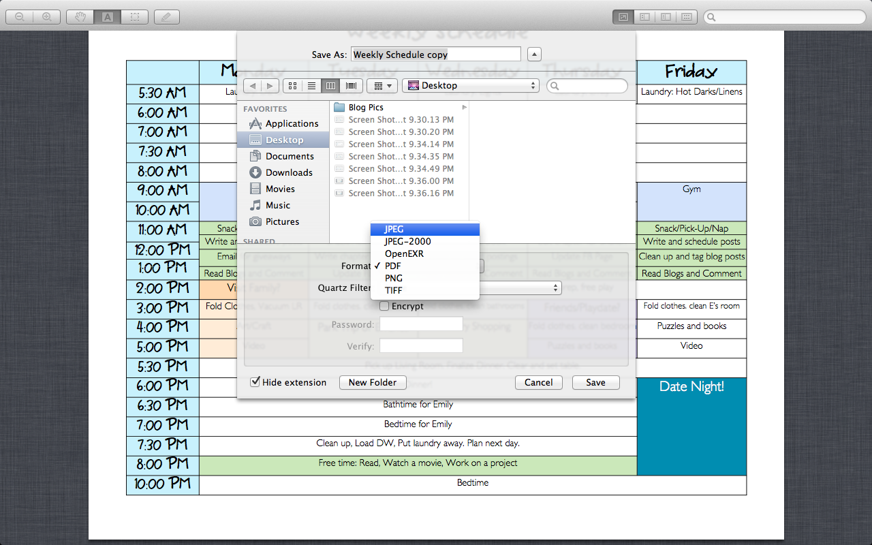The width and height of the screenshot is (872, 545).
Task: Click Puzzles and books in Friday column
Action: click(691, 326)
